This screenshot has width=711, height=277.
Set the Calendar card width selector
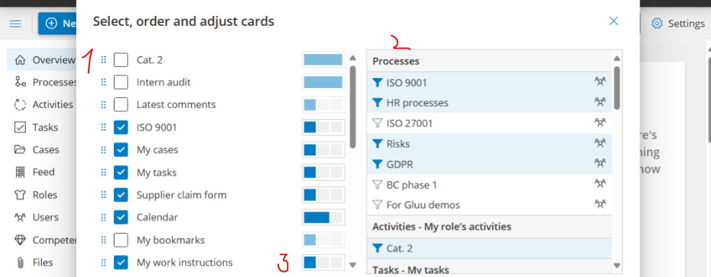tap(323, 218)
